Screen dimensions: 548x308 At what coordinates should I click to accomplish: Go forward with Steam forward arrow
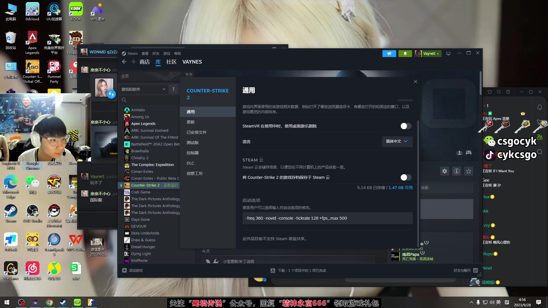point(133,62)
